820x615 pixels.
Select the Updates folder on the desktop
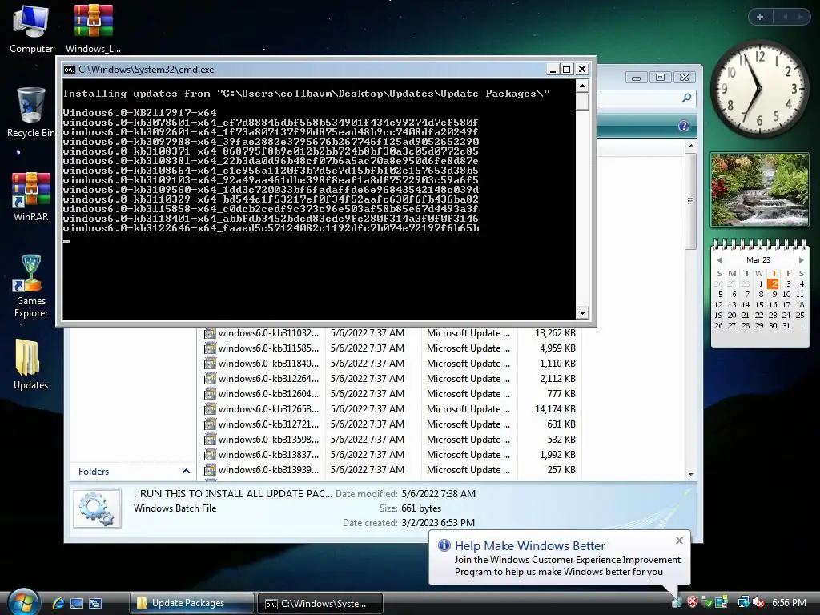click(x=31, y=364)
